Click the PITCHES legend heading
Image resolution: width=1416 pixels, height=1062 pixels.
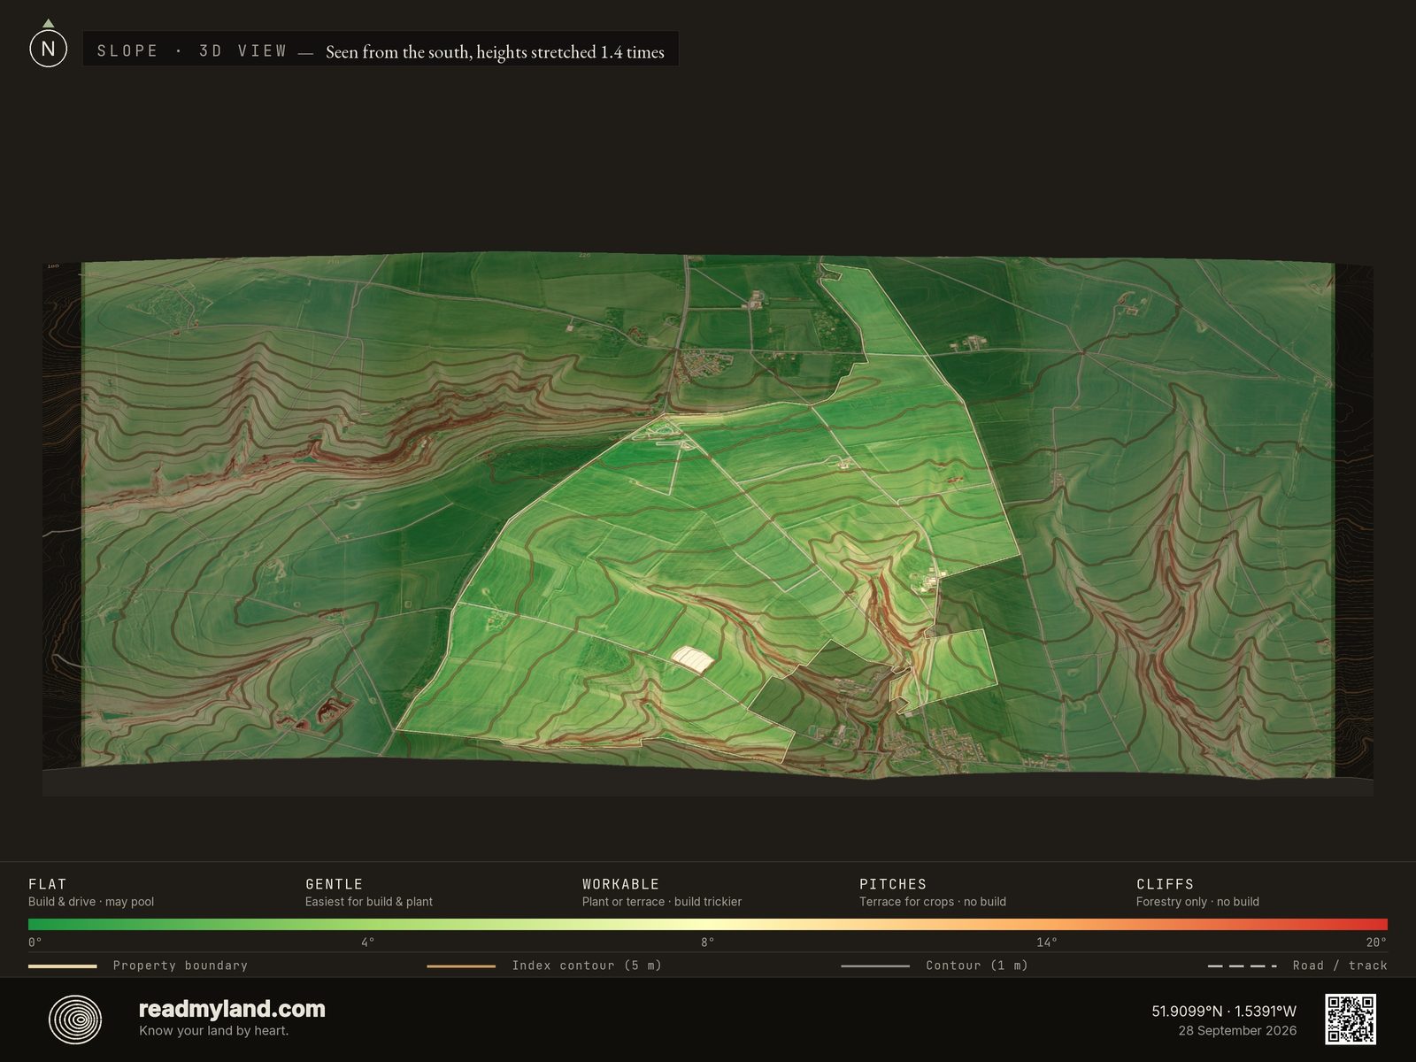pyautogui.click(x=893, y=884)
